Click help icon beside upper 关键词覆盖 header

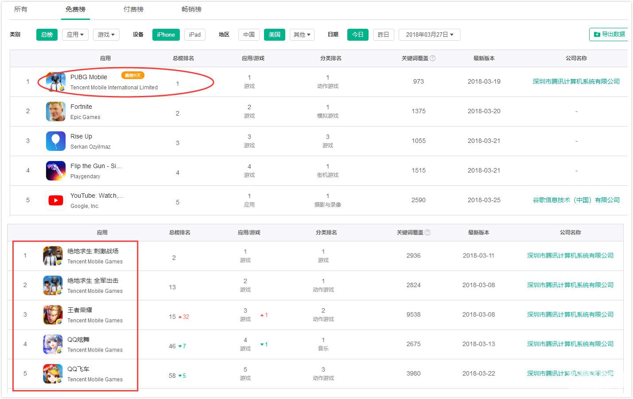click(x=433, y=58)
